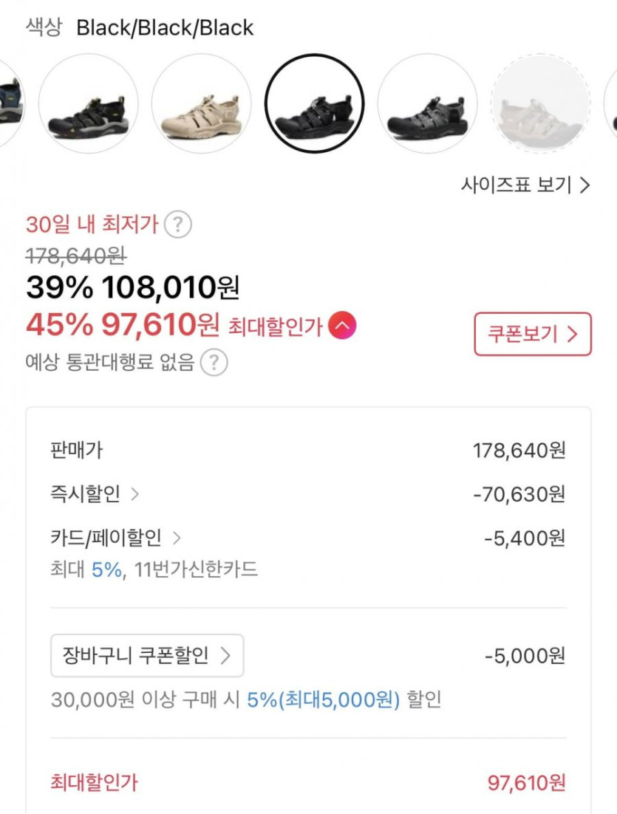Open help icon beside 30일 내 최저가
This screenshot has height=814, width=617.
(177, 224)
